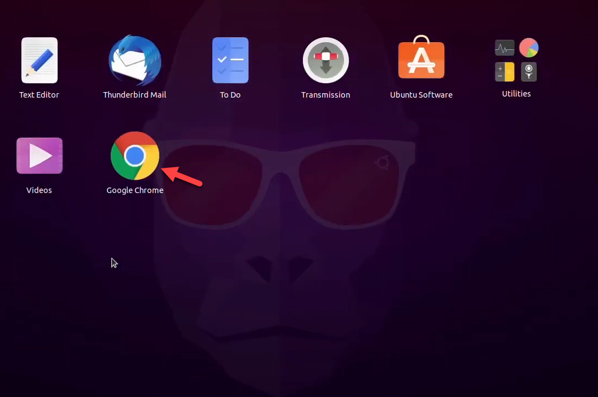
Task: Click the red arrow pointing at Chrome
Action: (183, 175)
